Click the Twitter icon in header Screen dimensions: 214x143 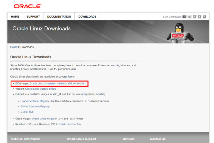tap(189, 17)
